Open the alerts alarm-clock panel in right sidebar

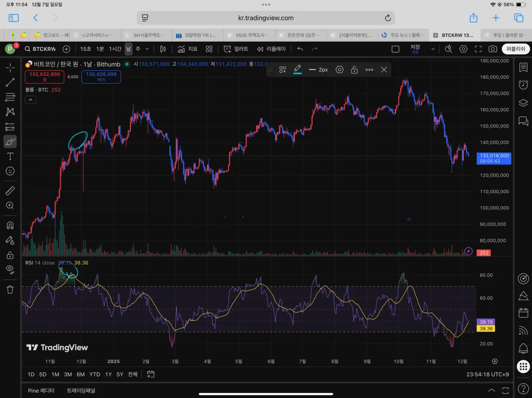[523, 85]
